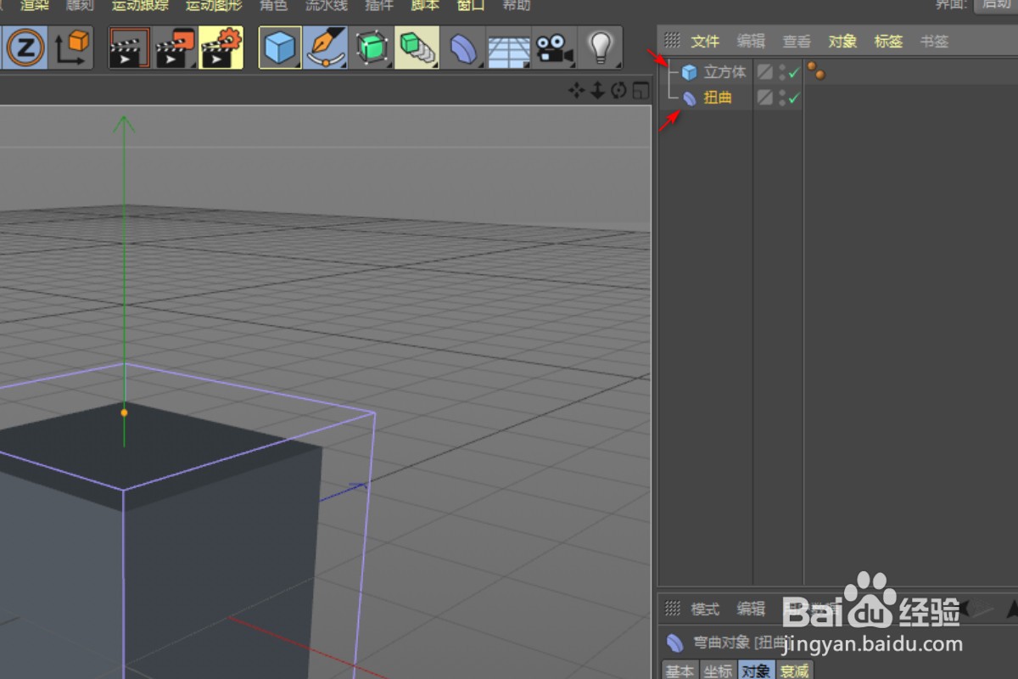1018x679 pixels.
Task: Click the green Subdivision Surface generator icon
Action: coord(371,48)
